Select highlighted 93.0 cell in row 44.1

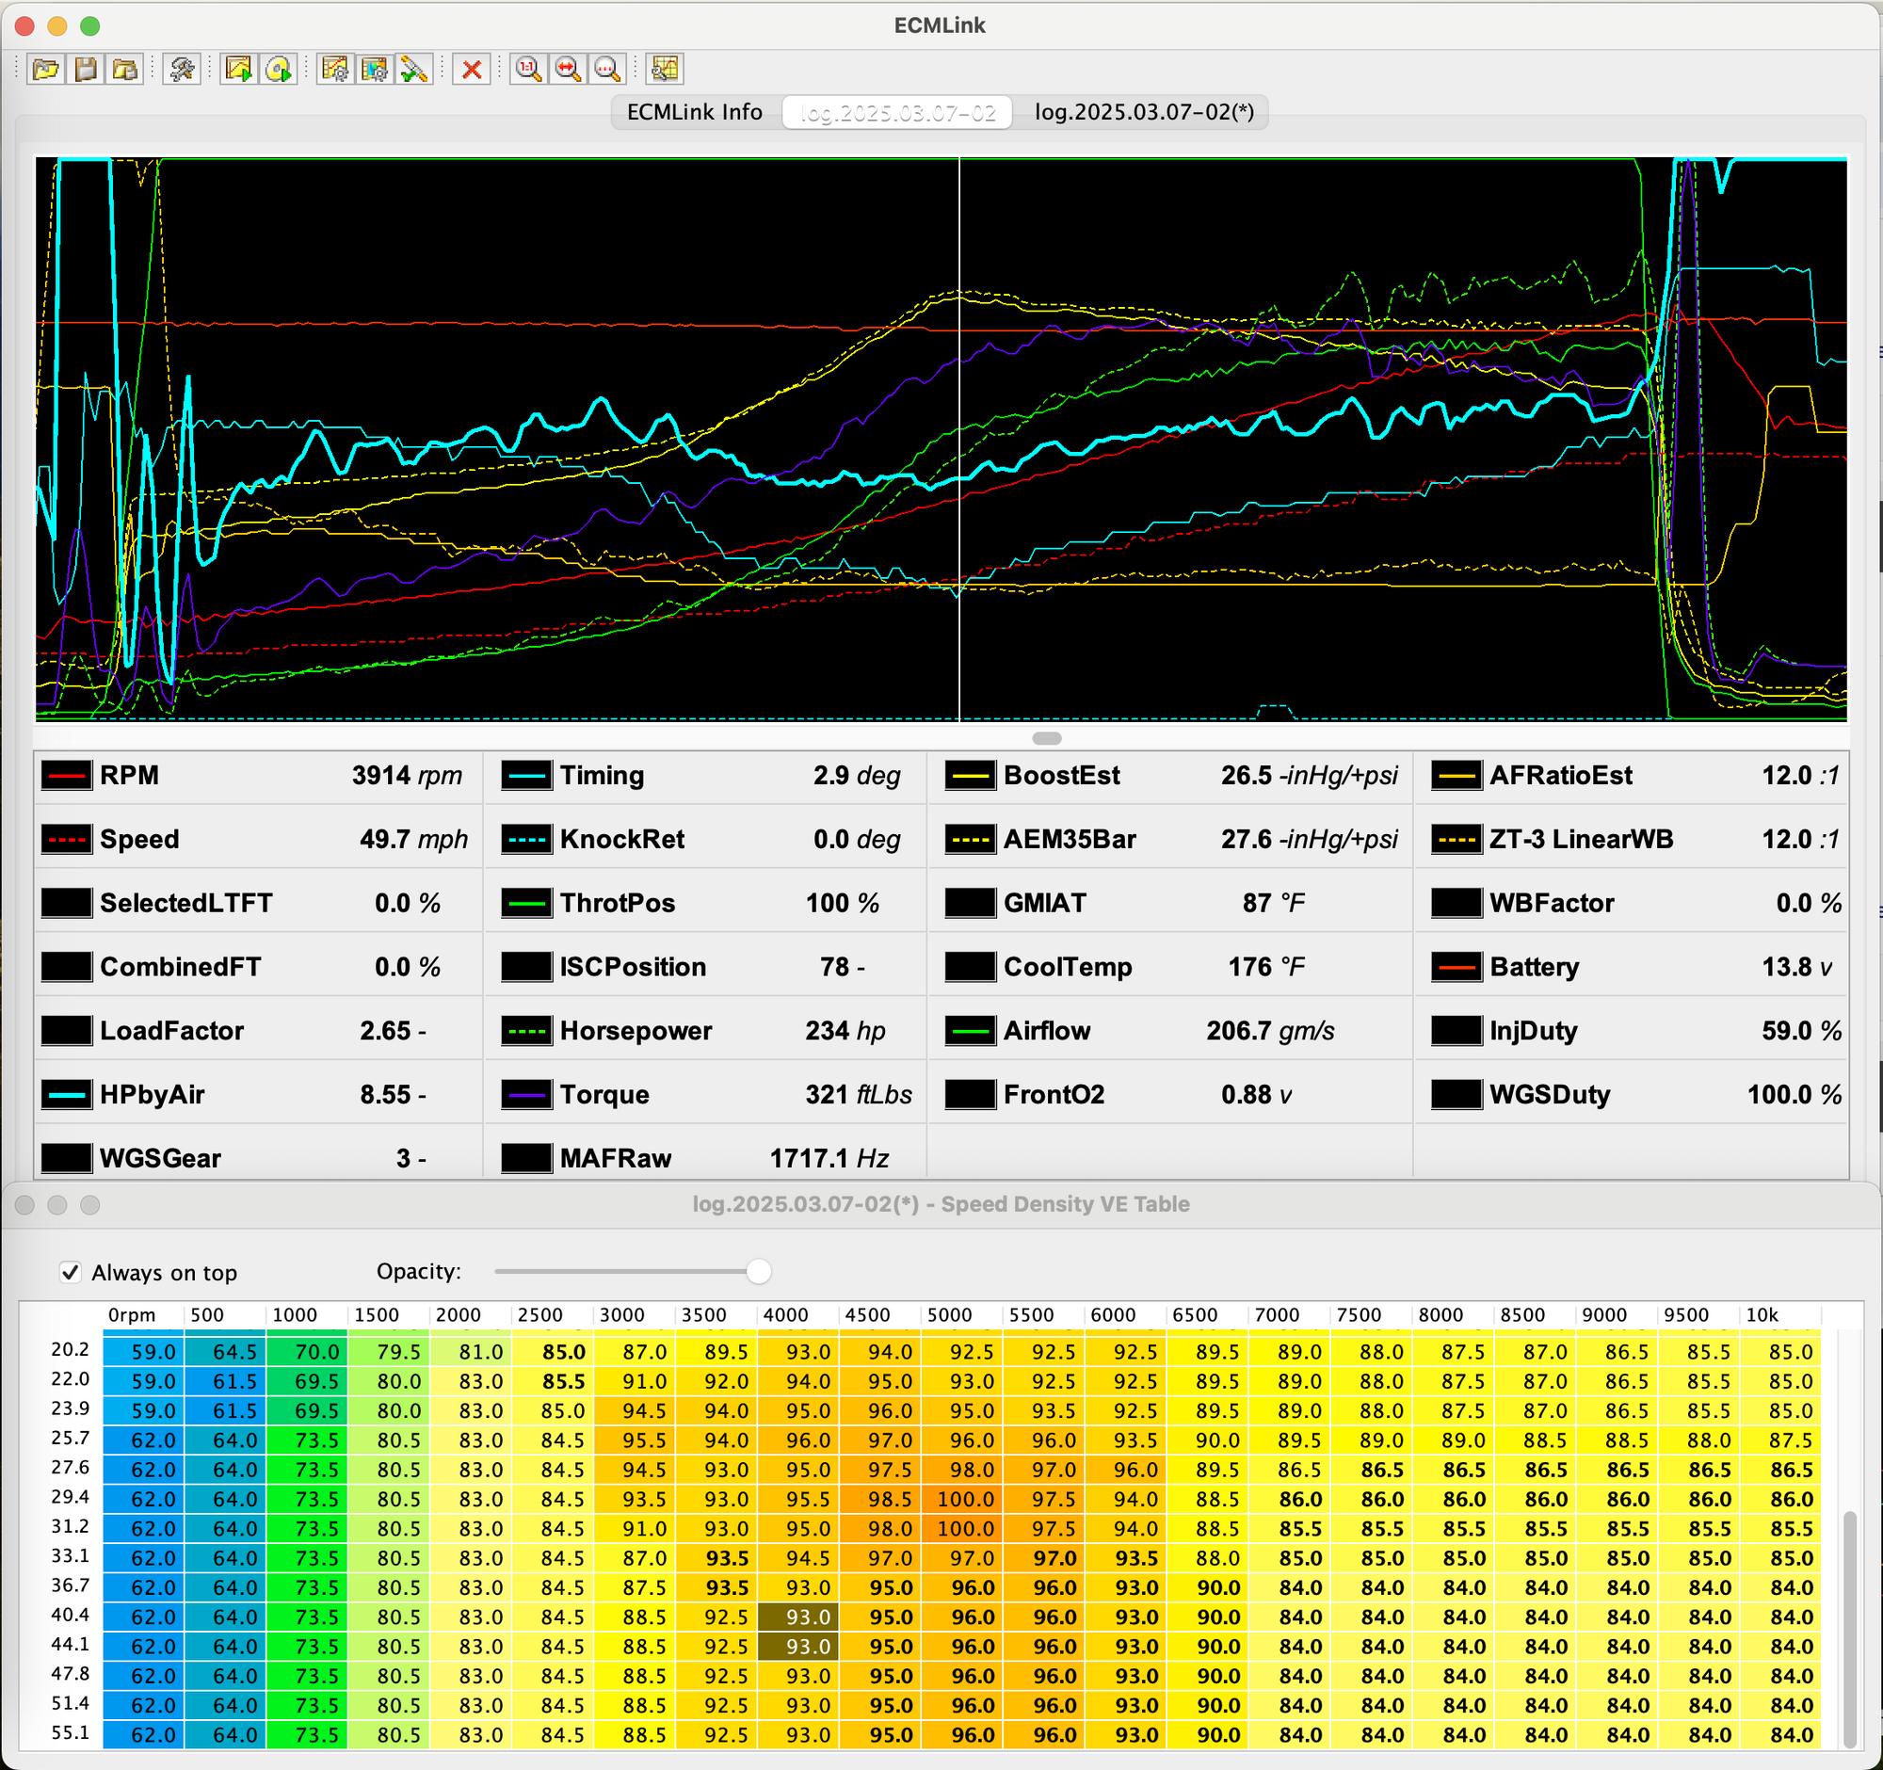pyautogui.click(x=797, y=1647)
